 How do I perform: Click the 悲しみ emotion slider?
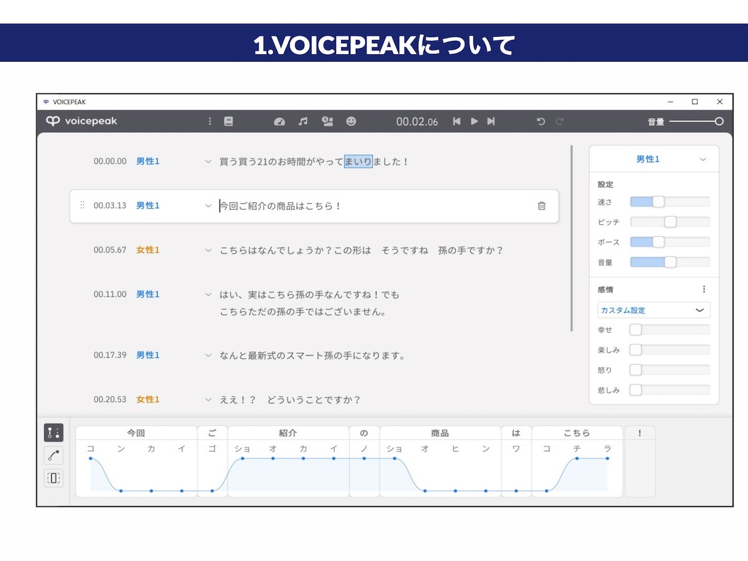pyautogui.click(x=670, y=390)
